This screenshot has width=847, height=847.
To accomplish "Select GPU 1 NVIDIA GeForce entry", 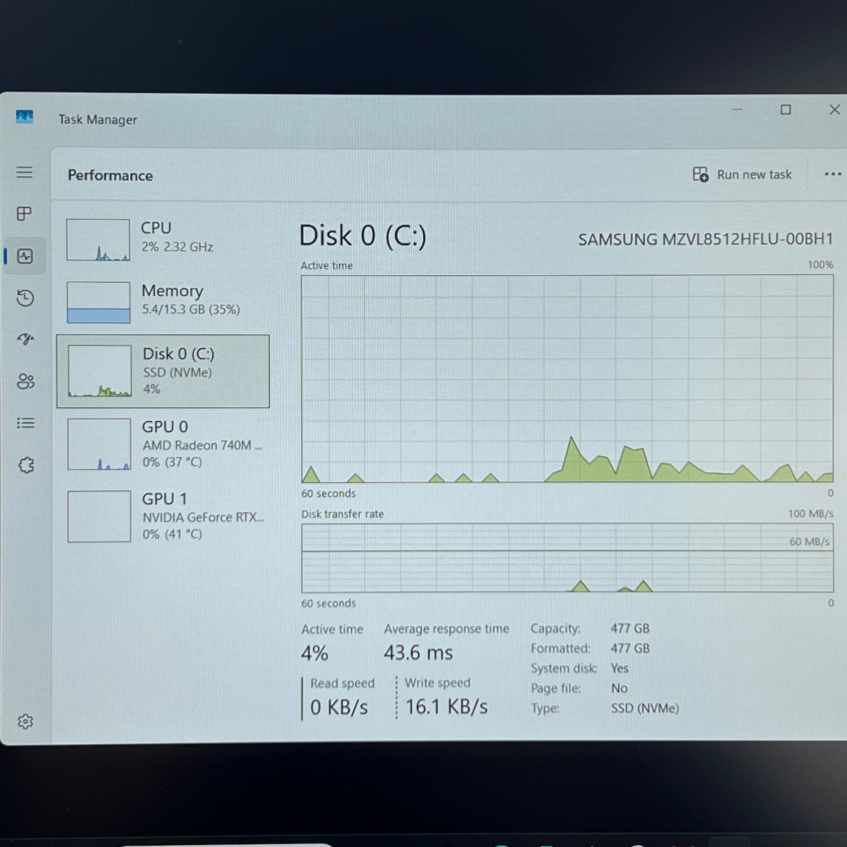I will (163, 516).
